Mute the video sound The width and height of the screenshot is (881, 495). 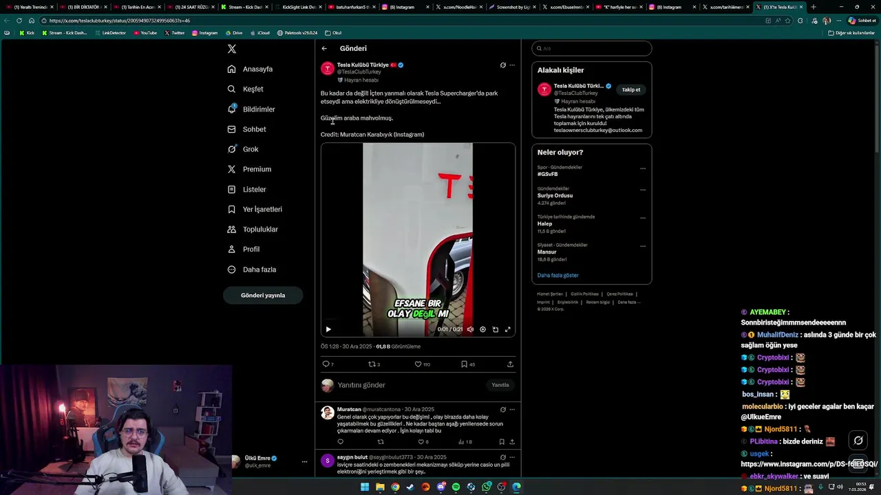coord(470,329)
